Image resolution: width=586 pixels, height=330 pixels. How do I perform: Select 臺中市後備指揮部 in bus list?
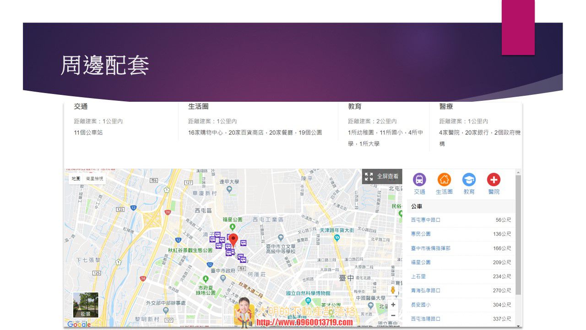(430, 248)
